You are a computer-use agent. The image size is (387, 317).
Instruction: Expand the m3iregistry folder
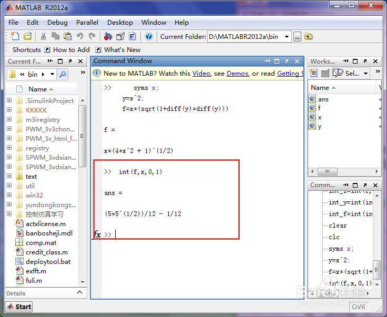coord(9,119)
